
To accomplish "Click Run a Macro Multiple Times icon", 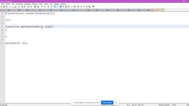I will [87, 6].
